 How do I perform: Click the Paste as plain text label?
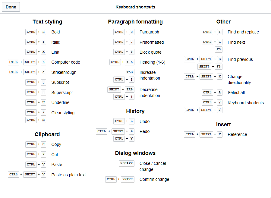68,175
